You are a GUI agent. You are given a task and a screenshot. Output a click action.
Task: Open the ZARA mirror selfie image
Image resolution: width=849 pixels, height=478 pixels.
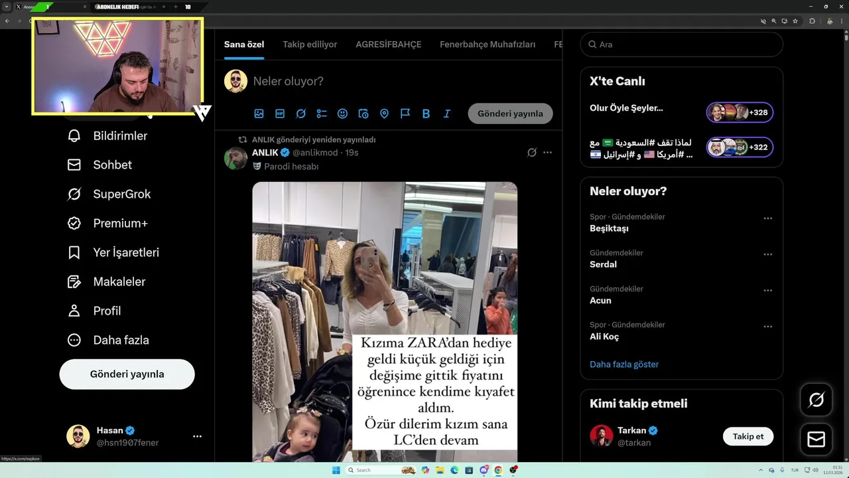pos(385,322)
